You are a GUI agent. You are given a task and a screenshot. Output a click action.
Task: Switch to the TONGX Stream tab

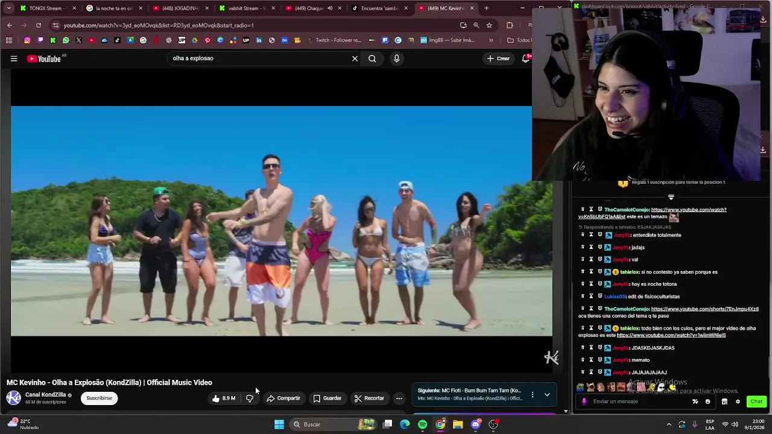48,8
